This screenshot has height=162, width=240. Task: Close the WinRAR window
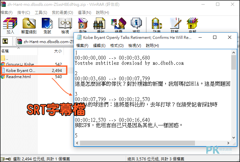tap(233, 4)
